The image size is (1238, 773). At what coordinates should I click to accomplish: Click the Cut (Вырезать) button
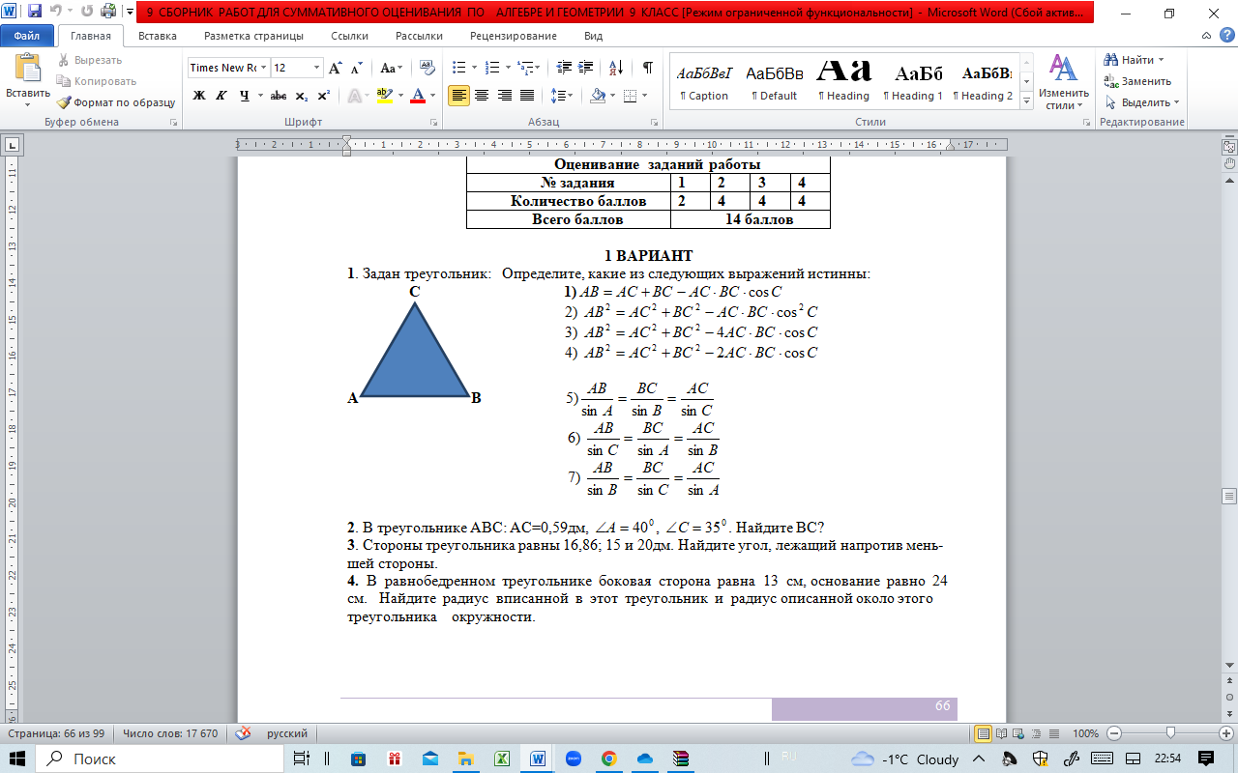pyautogui.click(x=89, y=60)
